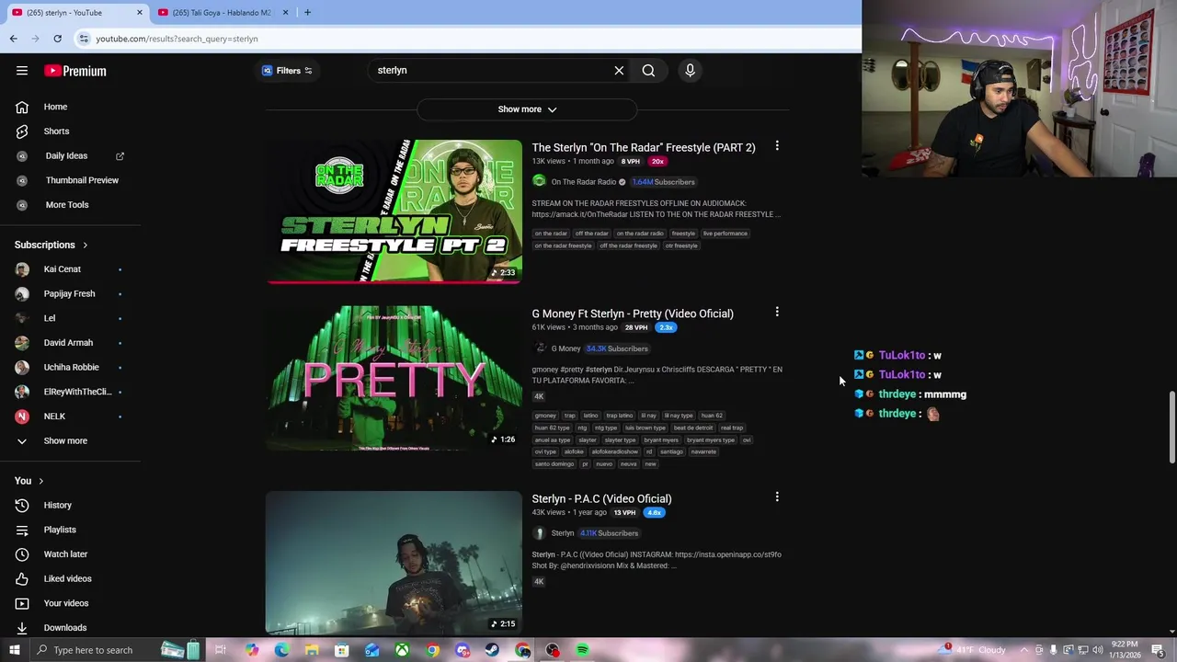Go back in the browser
The height and width of the screenshot is (662, 1177).
coord(13,39)
